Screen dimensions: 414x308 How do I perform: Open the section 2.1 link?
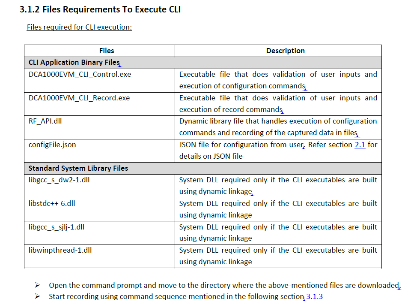[360, 145]
